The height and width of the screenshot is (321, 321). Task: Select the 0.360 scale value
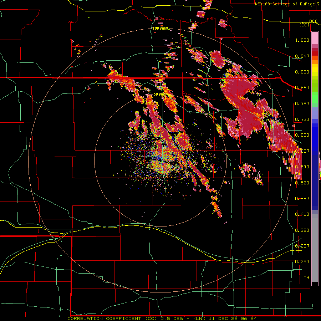(302, 230)
